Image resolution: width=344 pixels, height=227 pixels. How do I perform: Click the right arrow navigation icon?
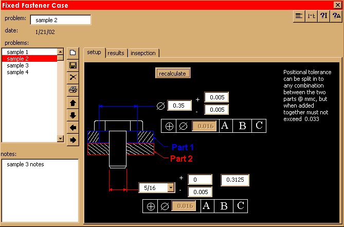pos(73,139)
